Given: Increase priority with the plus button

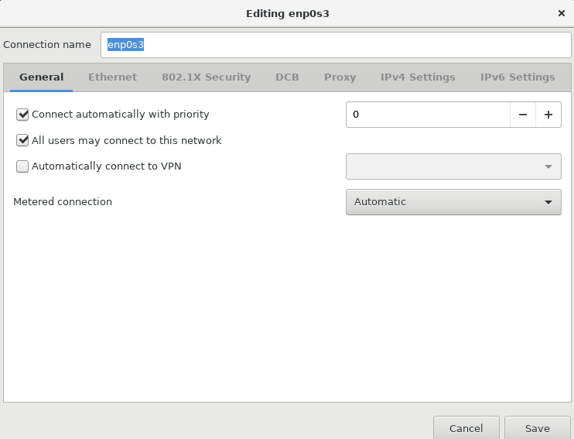Looking at the screenshot, I should [548, 115].
